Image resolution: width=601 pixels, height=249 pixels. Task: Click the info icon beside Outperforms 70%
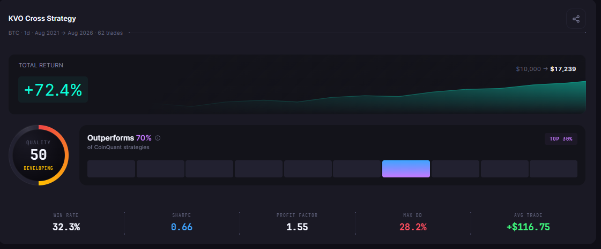click(158, 138)
